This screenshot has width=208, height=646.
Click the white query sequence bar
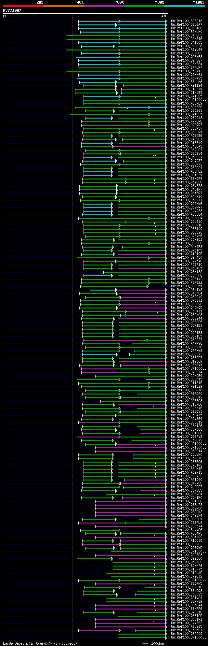(85, 13)
